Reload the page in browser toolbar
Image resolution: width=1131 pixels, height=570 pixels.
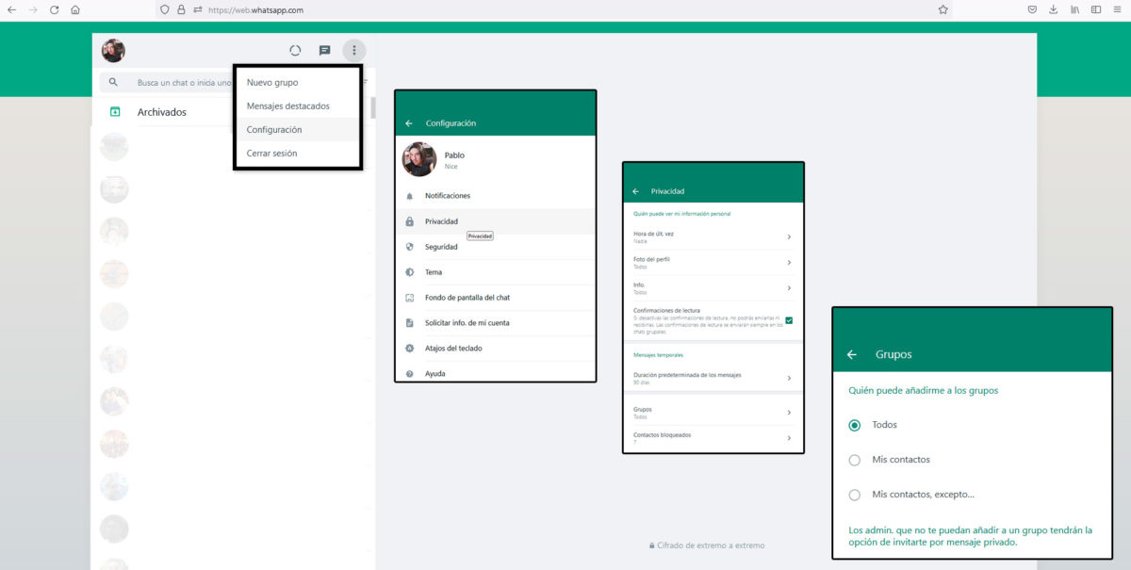coord(54,9)
